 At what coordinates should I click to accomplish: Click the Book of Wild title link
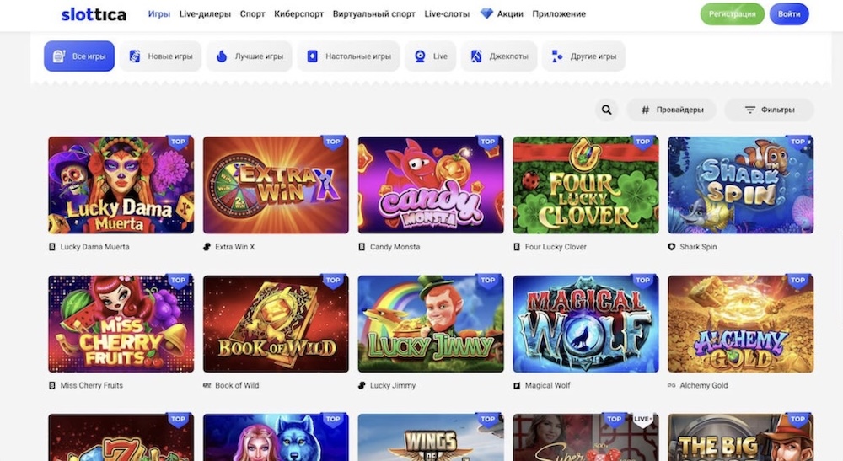[239, 385]
